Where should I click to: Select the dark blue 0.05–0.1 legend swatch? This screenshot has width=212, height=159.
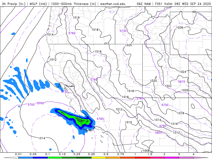click(x=40, y=158)
